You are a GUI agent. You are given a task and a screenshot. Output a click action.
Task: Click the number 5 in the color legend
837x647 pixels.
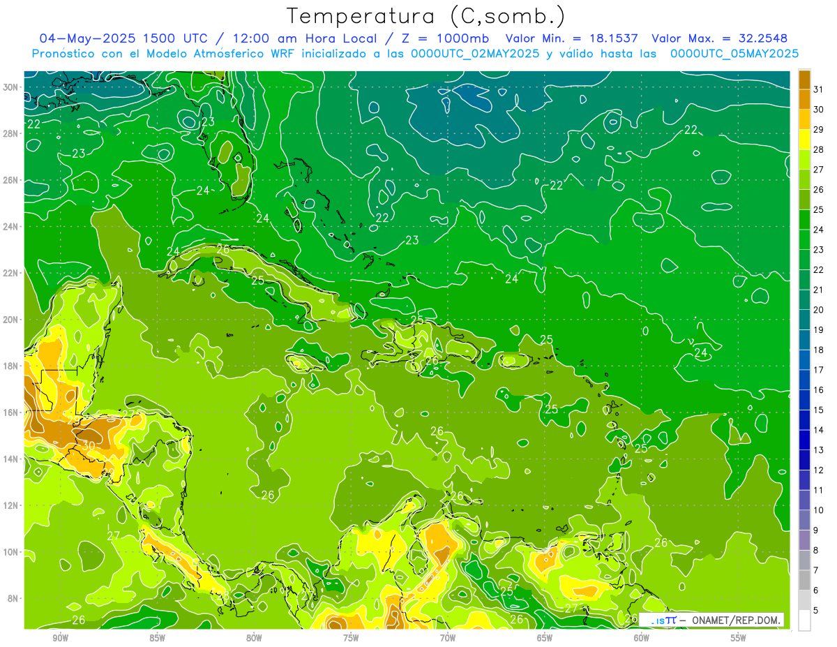pyautogui.click(x=816, y=611)
